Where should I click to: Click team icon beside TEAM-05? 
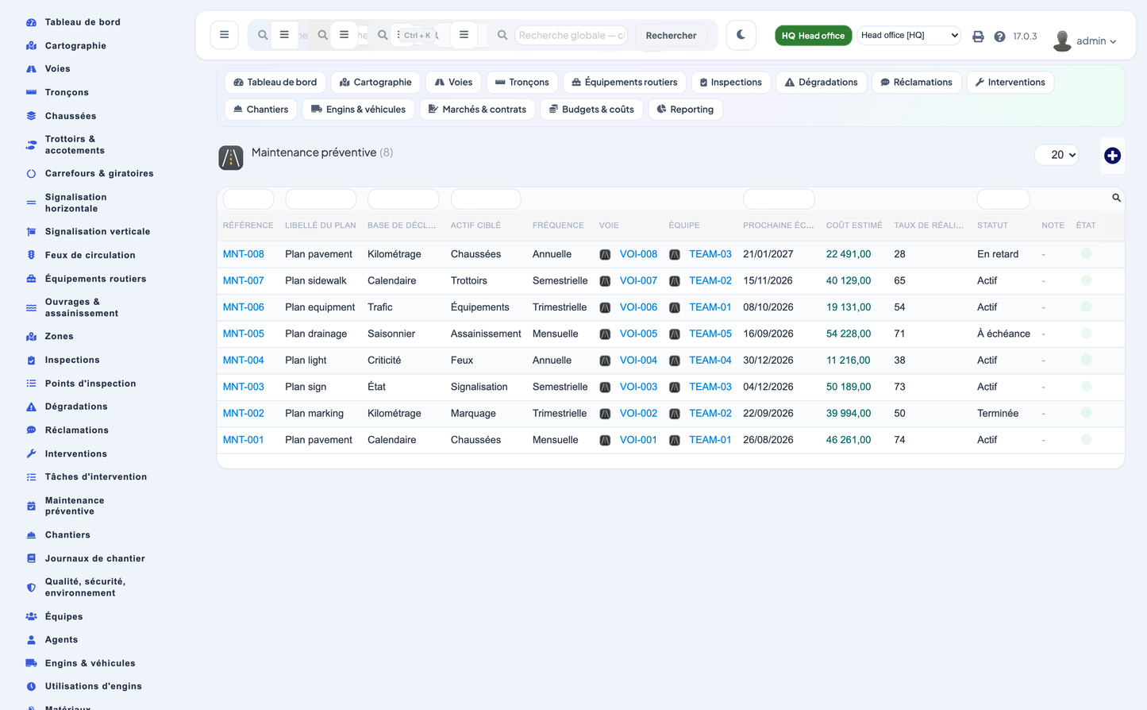pos(674,334)
